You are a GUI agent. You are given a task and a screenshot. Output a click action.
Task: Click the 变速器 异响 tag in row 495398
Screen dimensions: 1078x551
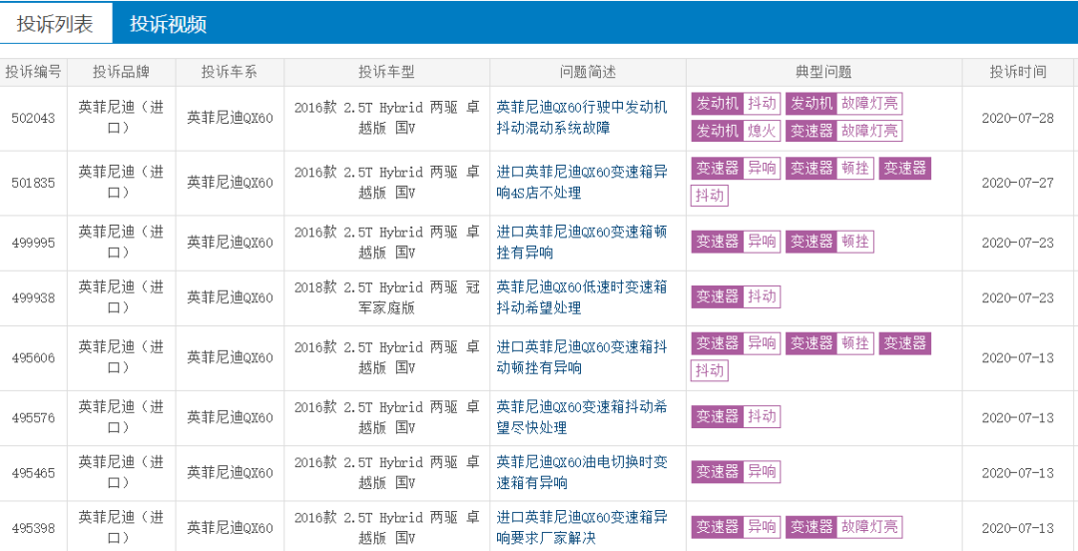click(736, 528)
